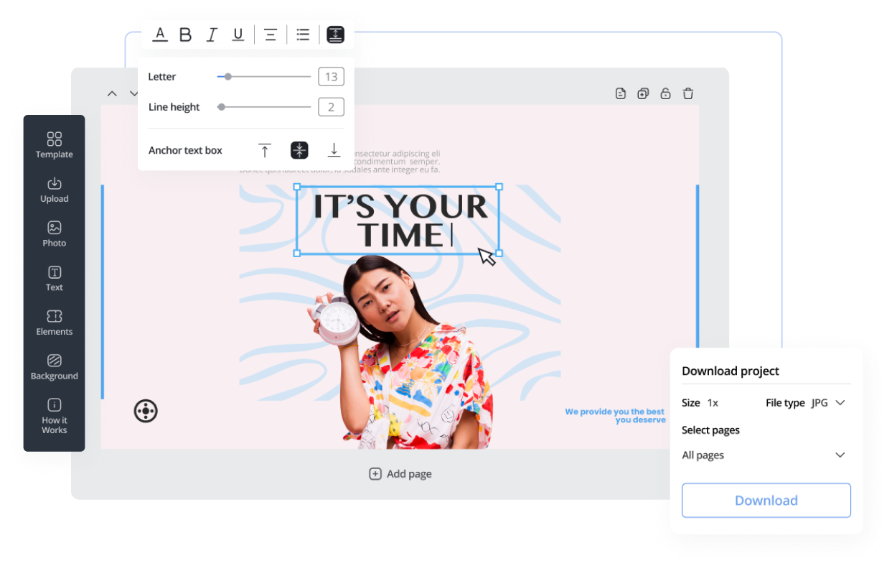892x566 pixels.
Task: Apply bulleted list formatting
Action: point(303,34)
